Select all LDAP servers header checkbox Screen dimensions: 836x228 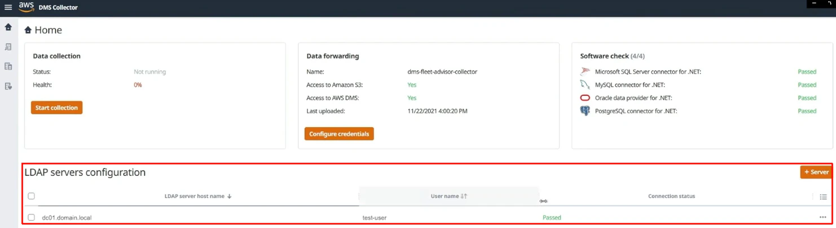32,196
